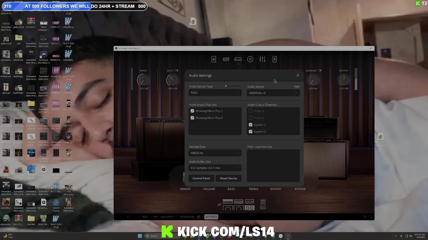Toggle the GATE switch

coord(176,71)
